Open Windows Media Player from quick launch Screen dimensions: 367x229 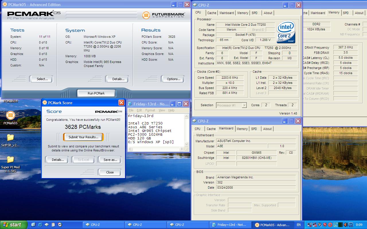pos(60,225)
